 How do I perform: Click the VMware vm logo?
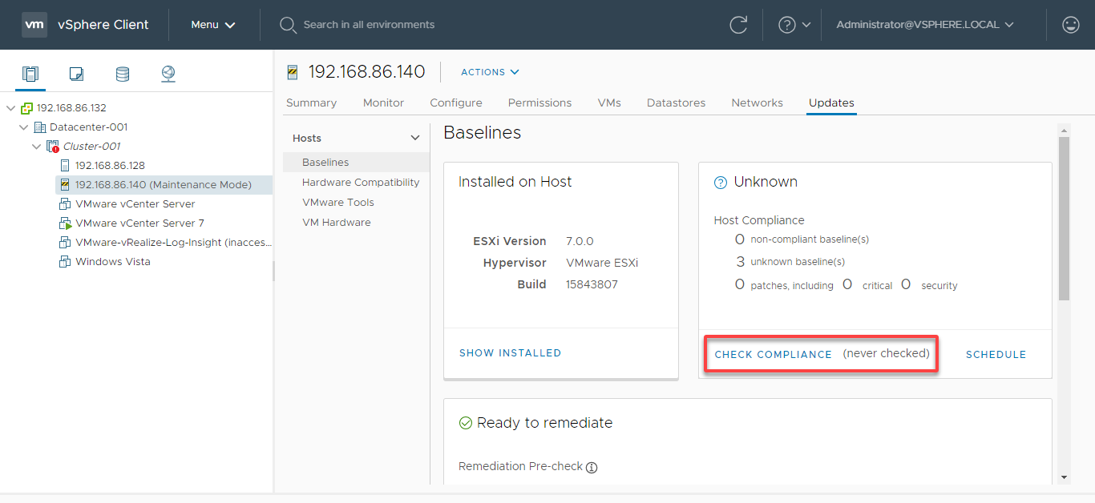(x=34, y=25)
